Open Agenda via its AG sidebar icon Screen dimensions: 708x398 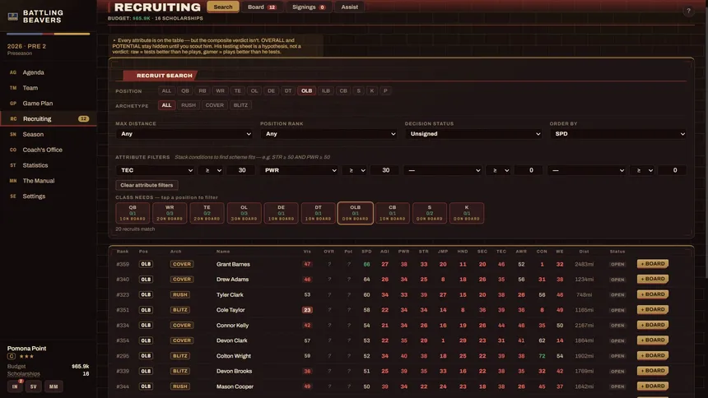13,72
